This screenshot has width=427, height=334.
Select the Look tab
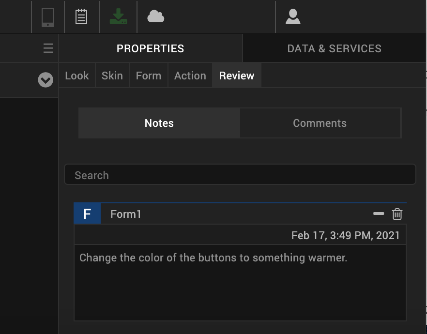click(77, 76)
